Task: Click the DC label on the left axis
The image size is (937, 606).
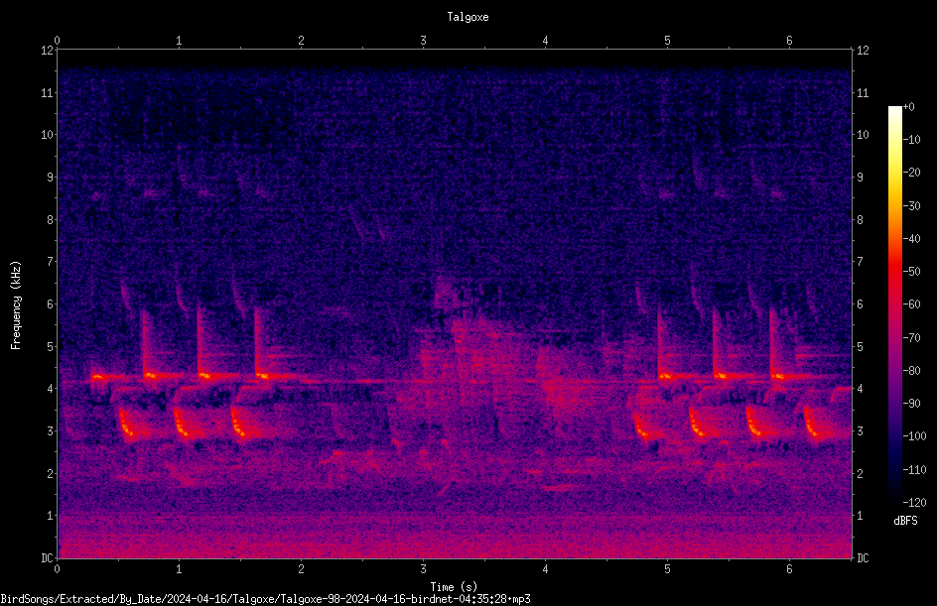Action: pyautogui.click(x=48, y=557)
